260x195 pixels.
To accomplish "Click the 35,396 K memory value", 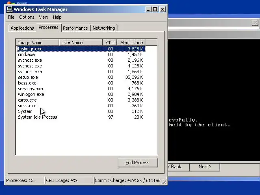I will point(134,77).
